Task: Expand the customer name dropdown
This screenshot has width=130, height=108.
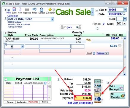Action: (x=52, y=19)
